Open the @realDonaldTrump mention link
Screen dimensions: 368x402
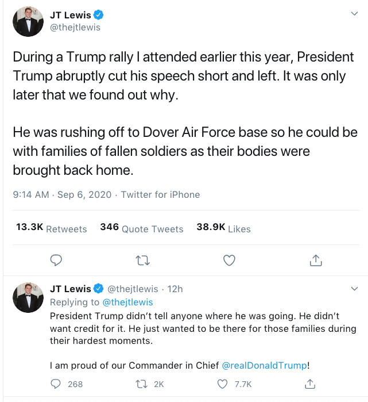tap(264, 365)
